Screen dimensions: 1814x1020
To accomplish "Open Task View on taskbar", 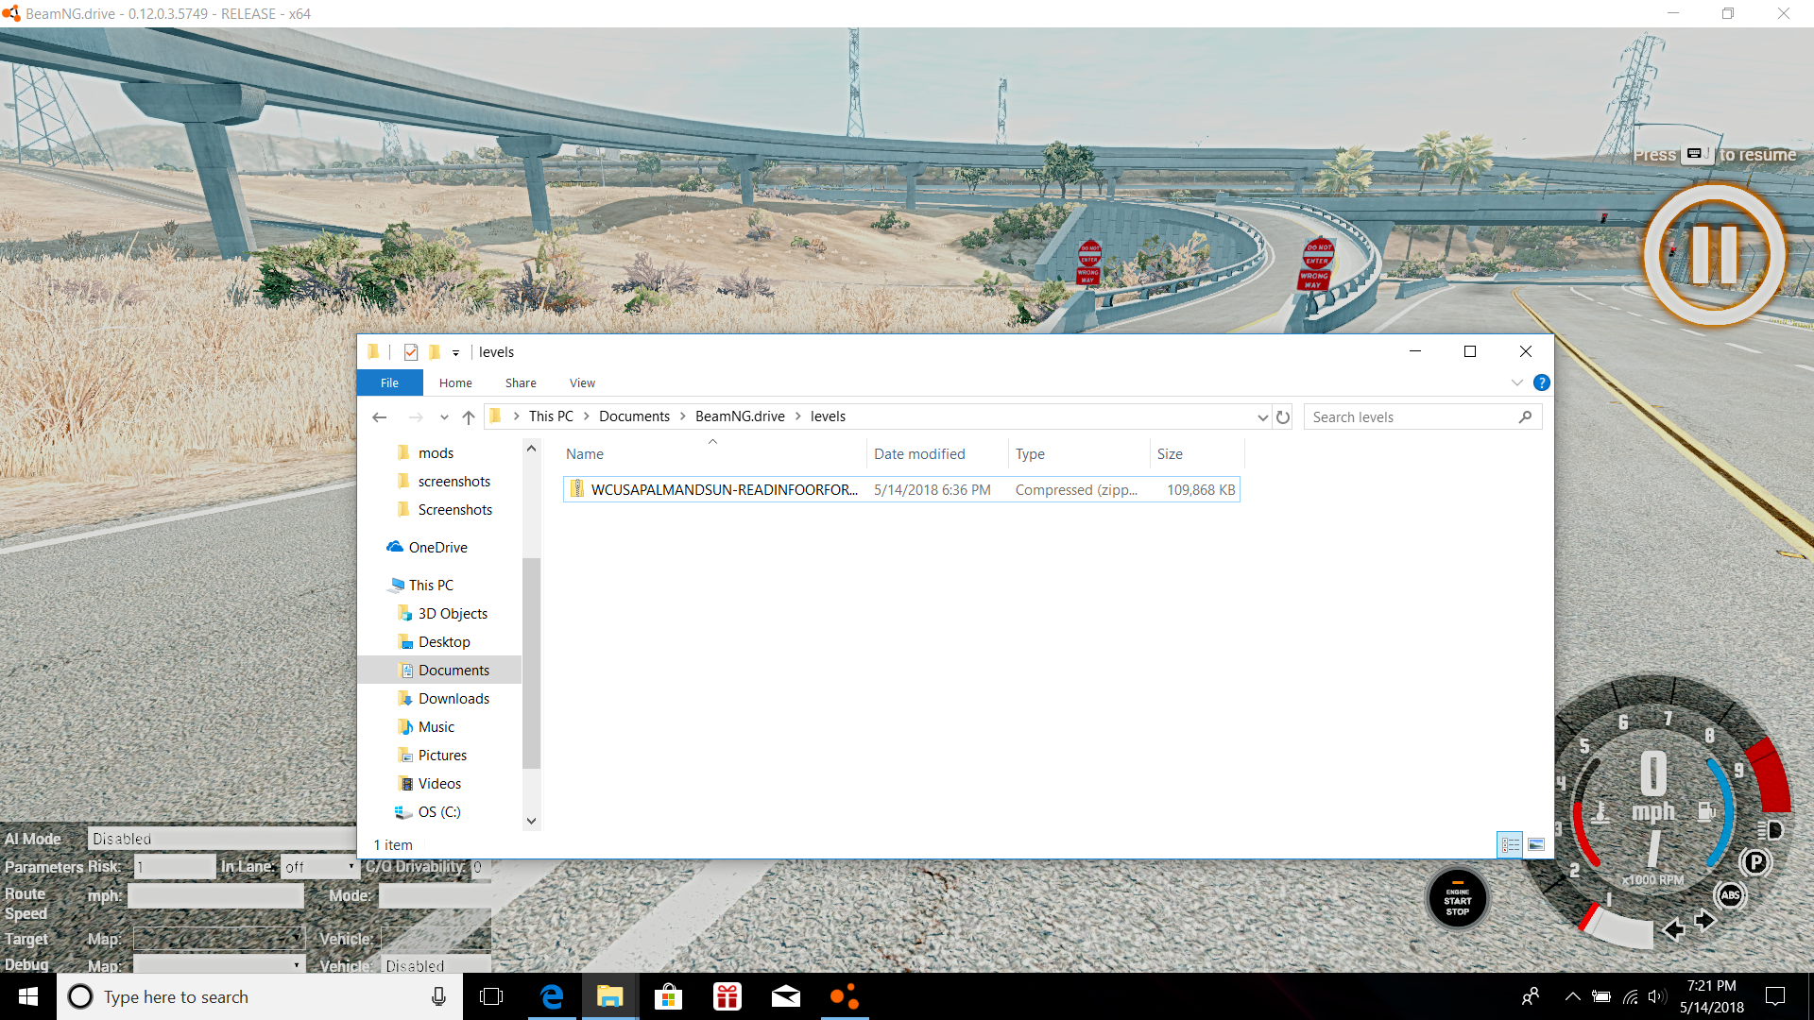I will 491,996.
